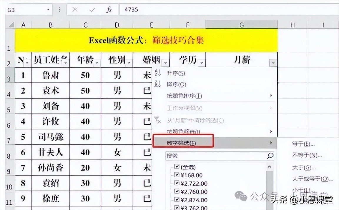Open the insert function fx icon

point(109,10)
